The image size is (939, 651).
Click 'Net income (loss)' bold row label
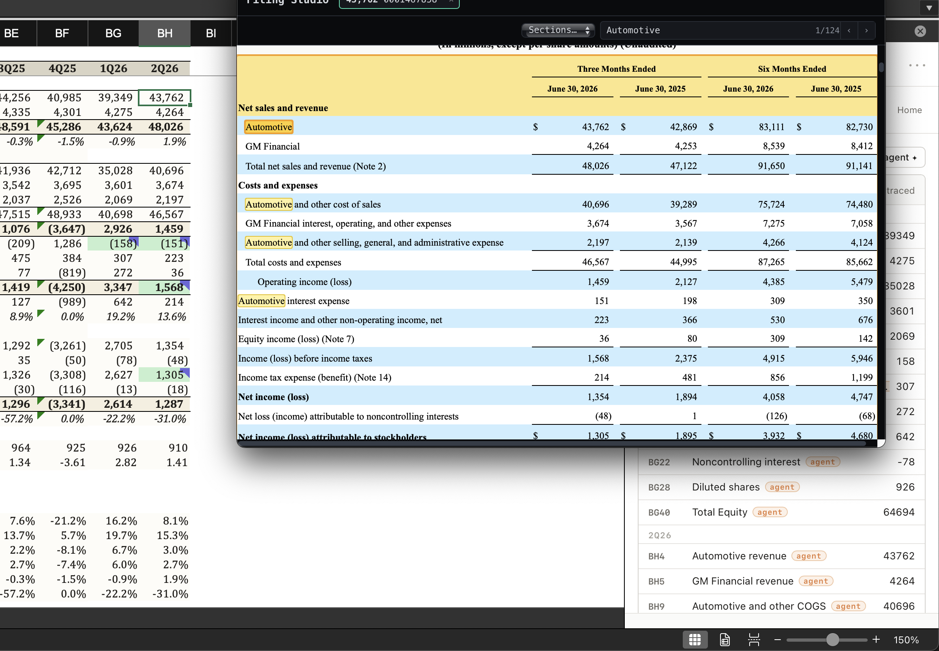[x=273, y=397]
